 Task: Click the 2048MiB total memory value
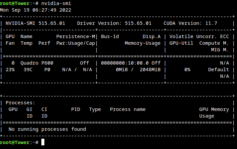click(150, 70)
